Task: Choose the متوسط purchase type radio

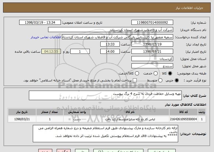Action: (x=160, y=81)
